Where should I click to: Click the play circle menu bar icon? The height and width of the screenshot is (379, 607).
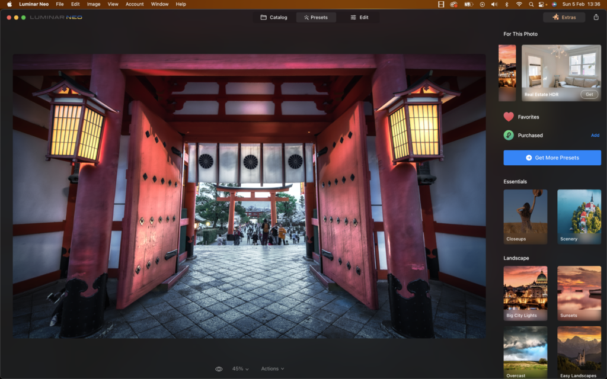click(x=482, y=4)
